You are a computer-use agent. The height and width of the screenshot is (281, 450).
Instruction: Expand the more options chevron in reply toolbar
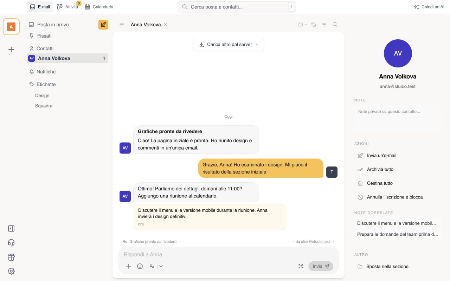click(161, 266)
